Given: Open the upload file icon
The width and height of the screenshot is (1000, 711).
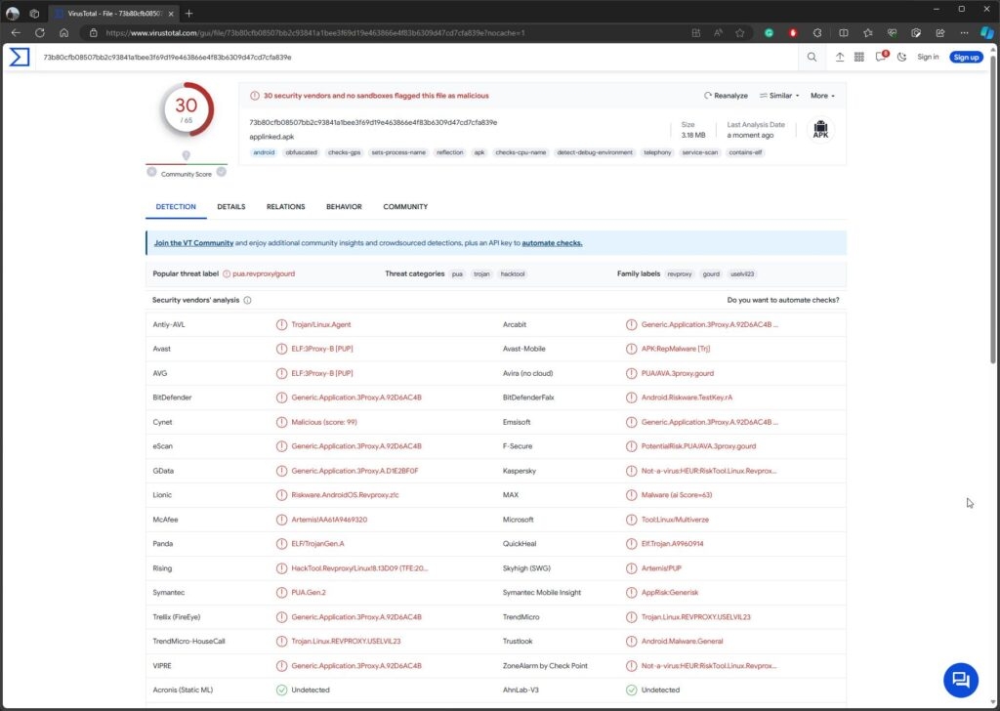Looking at the screenshot, I should [839, 57].
